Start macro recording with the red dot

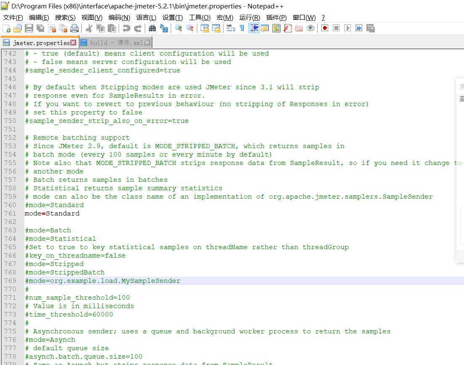[x=325, y=29]
